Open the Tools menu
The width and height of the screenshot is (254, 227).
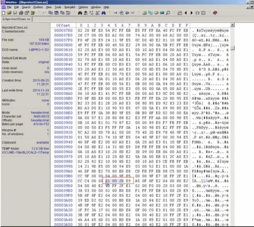point(58,7)
